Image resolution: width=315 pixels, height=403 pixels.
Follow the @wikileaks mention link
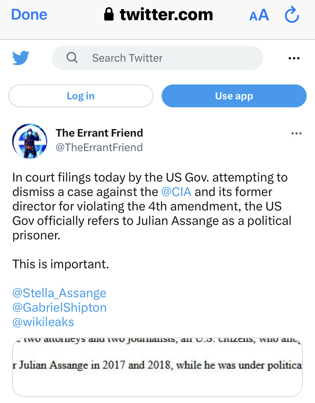(x=43, y=322)
